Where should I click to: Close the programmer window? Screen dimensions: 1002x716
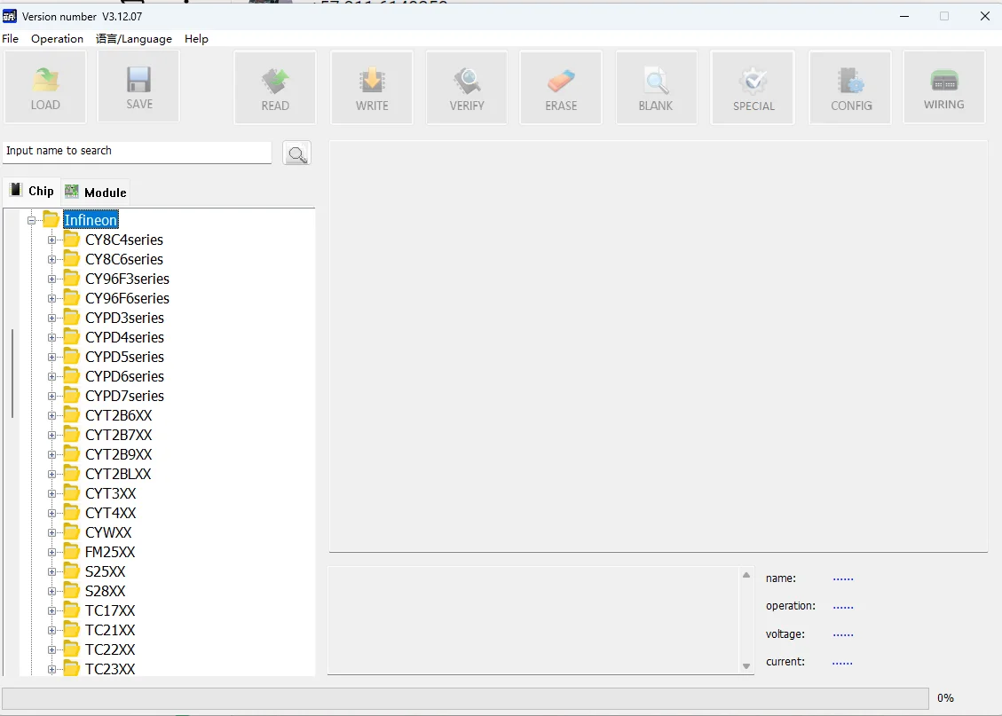click(x=985, y=16)
